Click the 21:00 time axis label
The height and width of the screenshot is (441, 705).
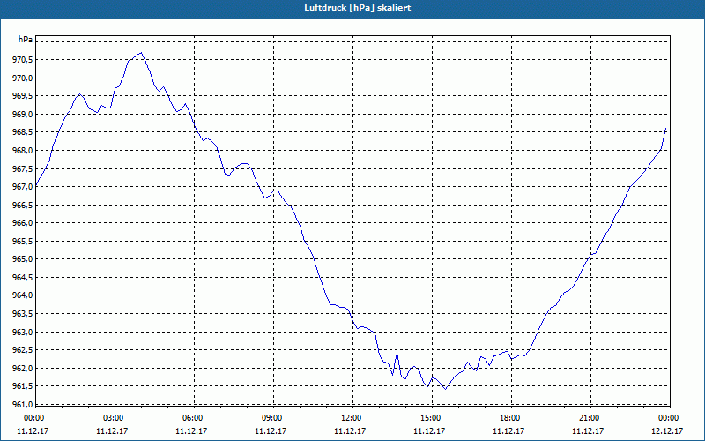588,418
